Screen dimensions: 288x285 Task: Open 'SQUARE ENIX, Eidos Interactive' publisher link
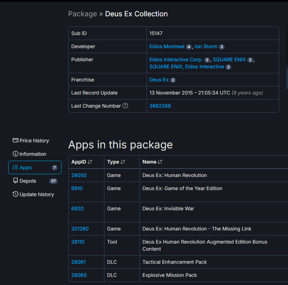coord(186,67)
